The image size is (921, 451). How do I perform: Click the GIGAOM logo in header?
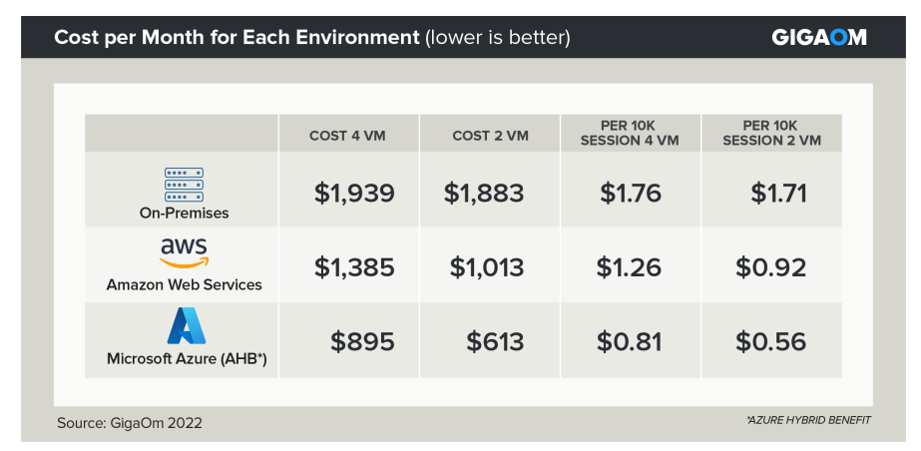tap(819, 38)
